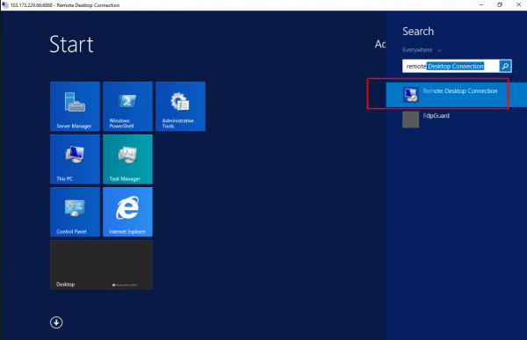527x340 pixels.
Task: Open the Control Panel tile
Action: (x=75, y=212)
